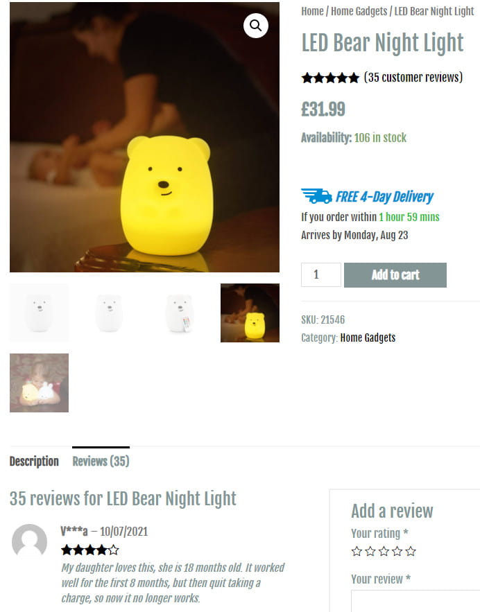Click the blue delivery truck icon
Image resolution: width=480 pixels, height=612 pixels.
316,196
